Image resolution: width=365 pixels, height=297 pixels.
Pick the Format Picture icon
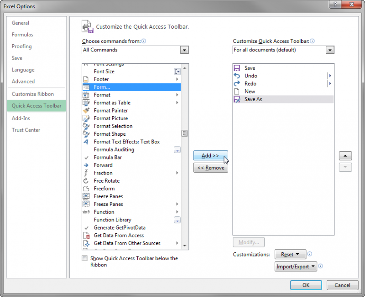[x=86, y=118]
